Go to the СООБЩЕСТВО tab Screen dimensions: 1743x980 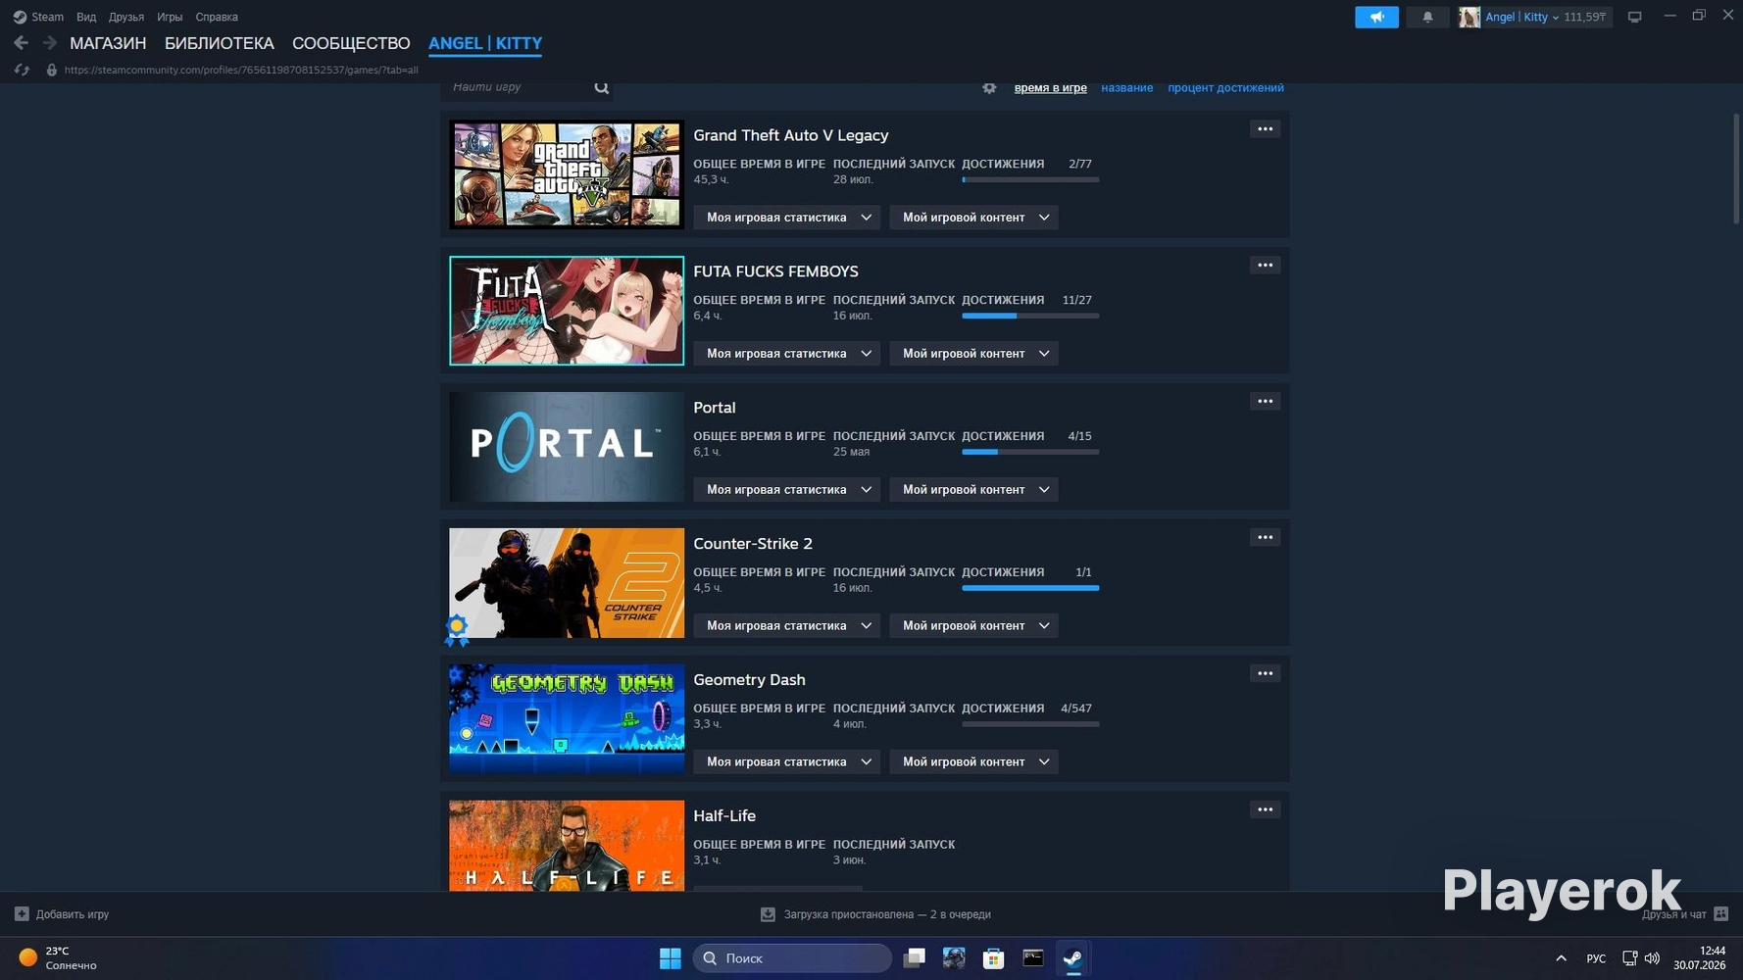click(351, 43)
